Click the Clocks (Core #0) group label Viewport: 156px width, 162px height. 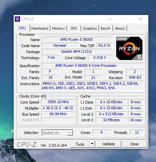point(33,96)
